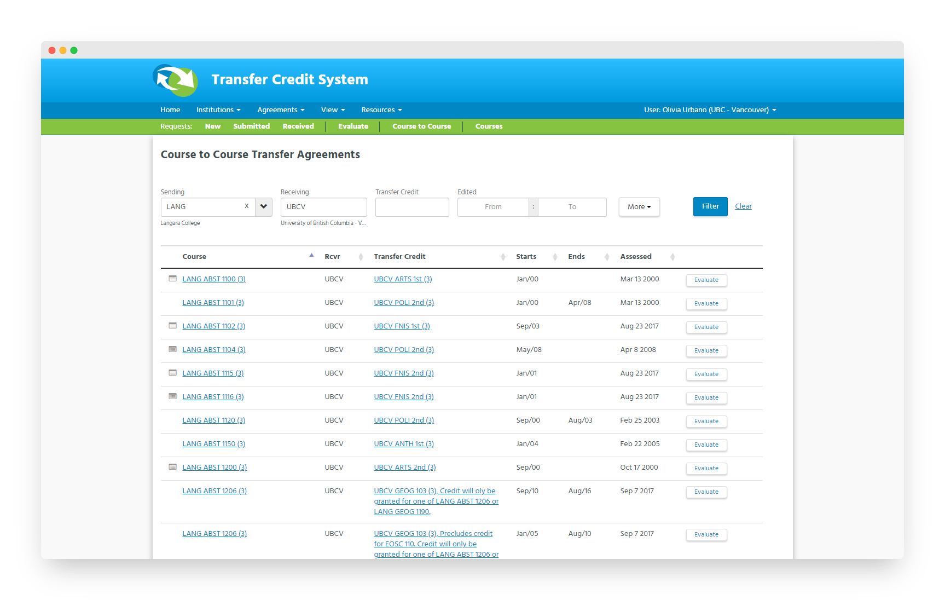Viewport: 945px width, 600px height.
Task: Open the UBCV ARTS 1st (3) credit link
Action: coord(403,279)
